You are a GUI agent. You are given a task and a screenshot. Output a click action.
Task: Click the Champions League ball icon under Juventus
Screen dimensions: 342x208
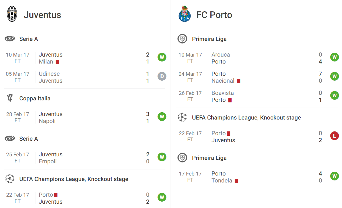pyautogui.click(x=10, y=179)
